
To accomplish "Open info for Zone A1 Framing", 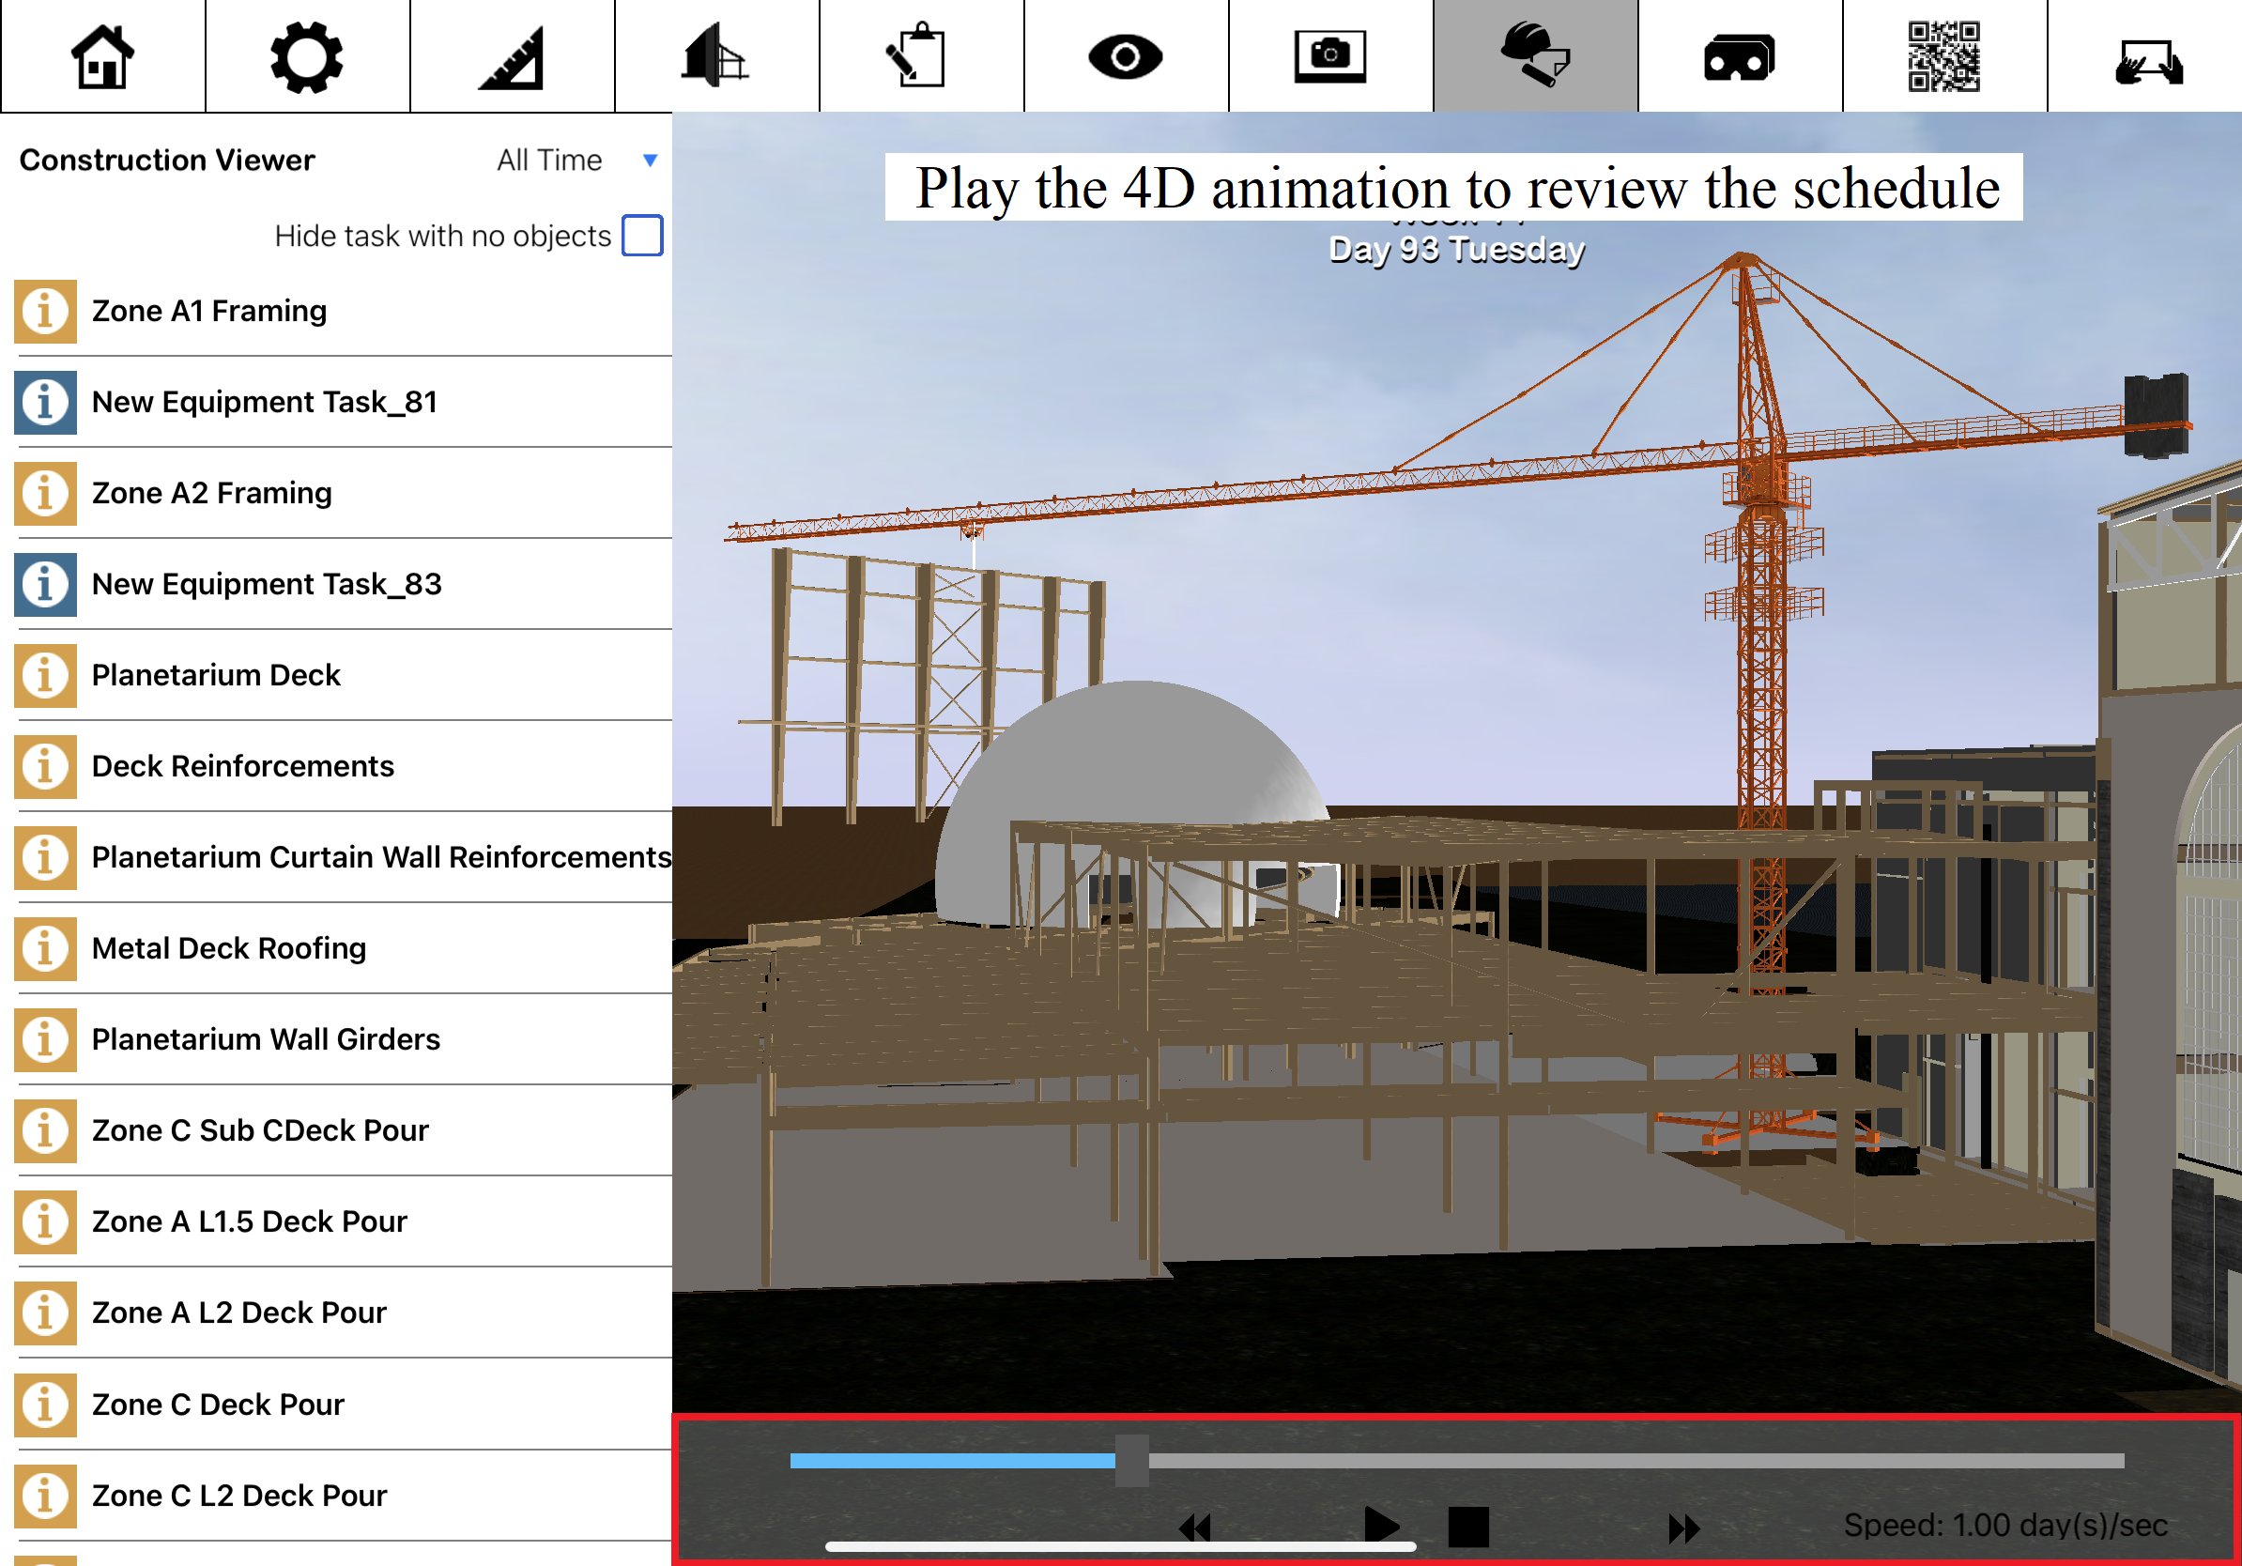I will click(x=45, y=312).
